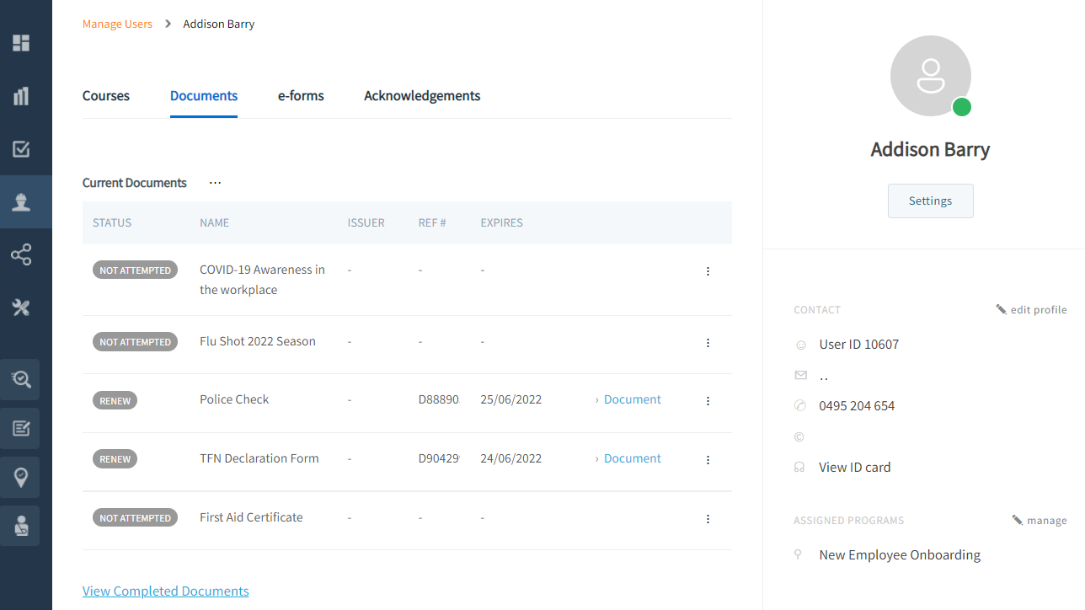The height and width of the screenshot is (610, 1085).
Task: Open the dashboard grid icon in sidebar
Action: (21, 43)
